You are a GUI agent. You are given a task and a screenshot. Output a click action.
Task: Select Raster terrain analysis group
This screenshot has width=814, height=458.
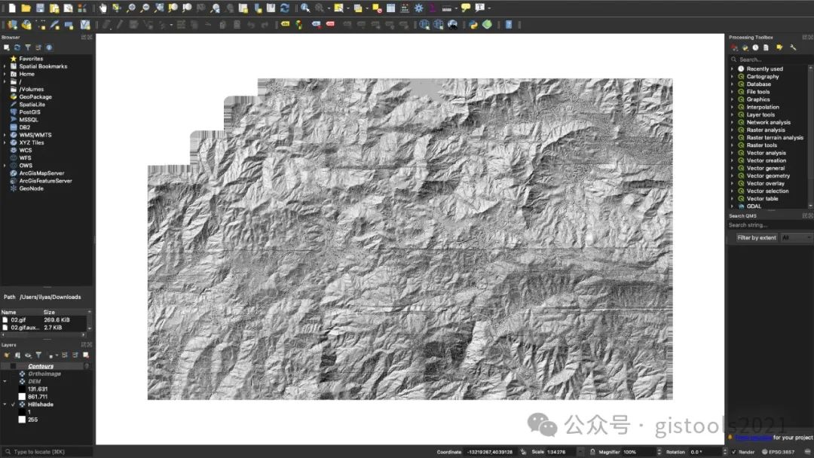(775, 138)
